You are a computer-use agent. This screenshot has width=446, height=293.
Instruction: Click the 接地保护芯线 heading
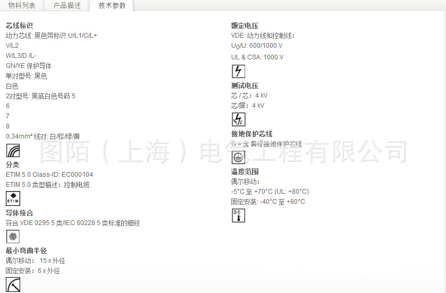pos(252,134)
